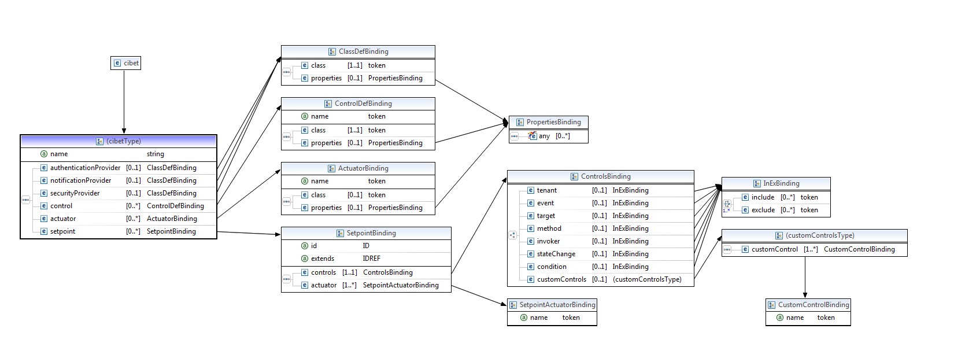Click the name attribute icon in cibetType

point(43,154)
